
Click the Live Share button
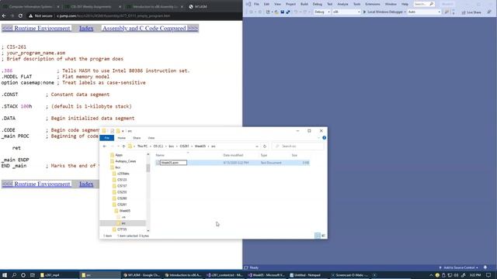[471, 12]
